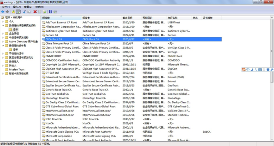The height and width of the screenshot is (146, 274).
Task: Click the certificate icon beside ICBC Root CA
Action: tap(43, 119)
